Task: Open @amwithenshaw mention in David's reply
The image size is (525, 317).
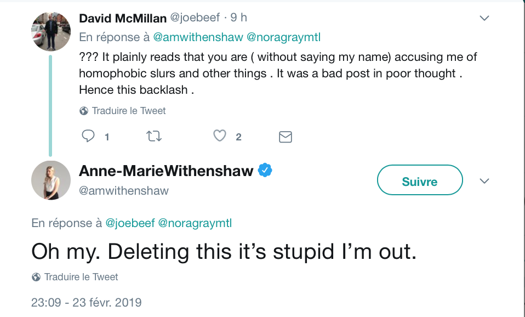Action: coord(198,37)
